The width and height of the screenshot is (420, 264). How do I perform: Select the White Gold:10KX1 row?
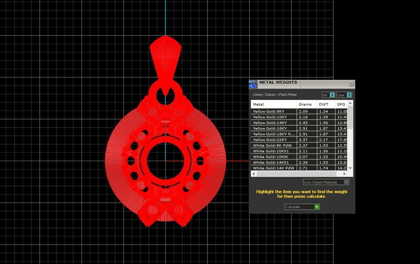click(x=299, y=151)
